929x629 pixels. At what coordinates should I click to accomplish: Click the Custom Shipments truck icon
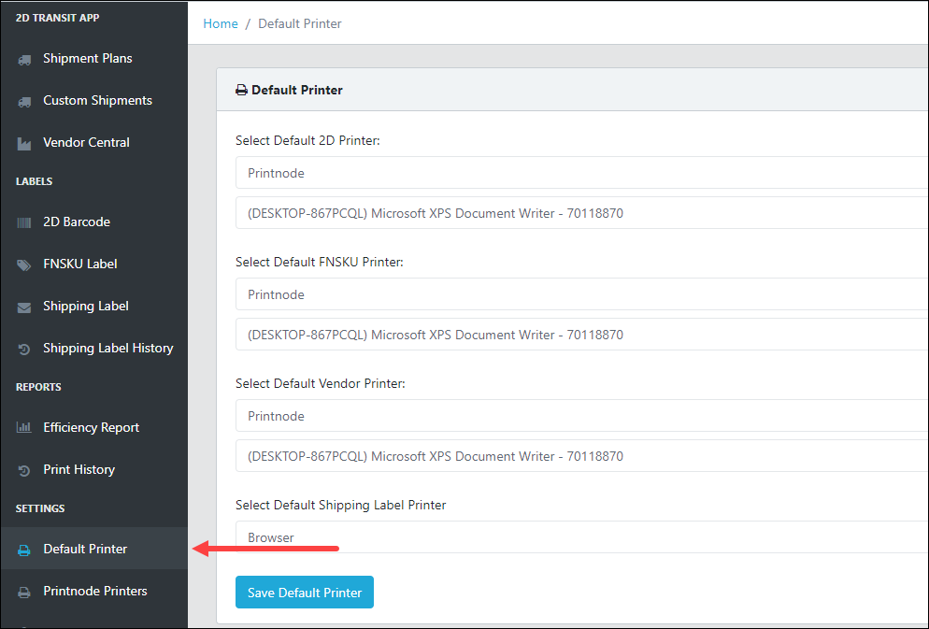24,101
